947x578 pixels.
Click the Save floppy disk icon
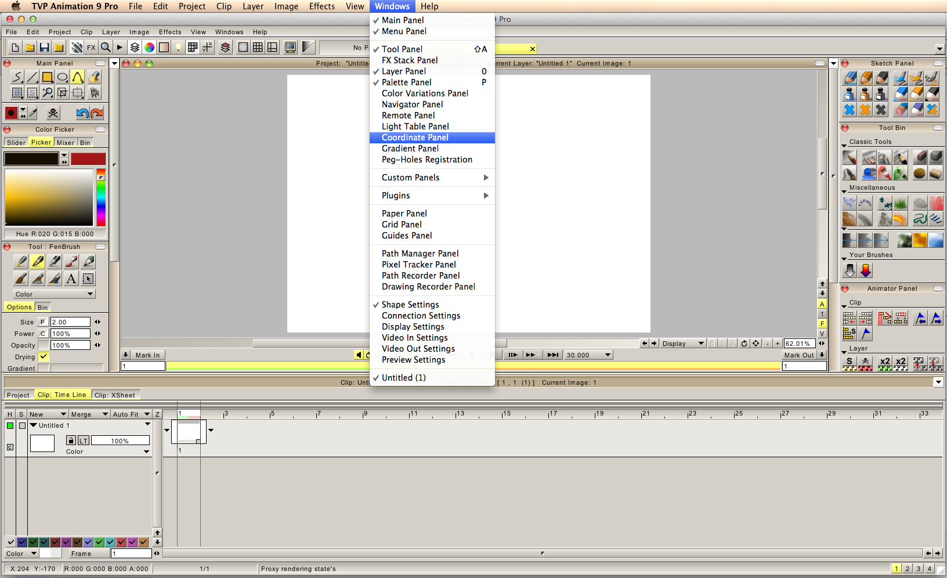[x=44, y=48]
